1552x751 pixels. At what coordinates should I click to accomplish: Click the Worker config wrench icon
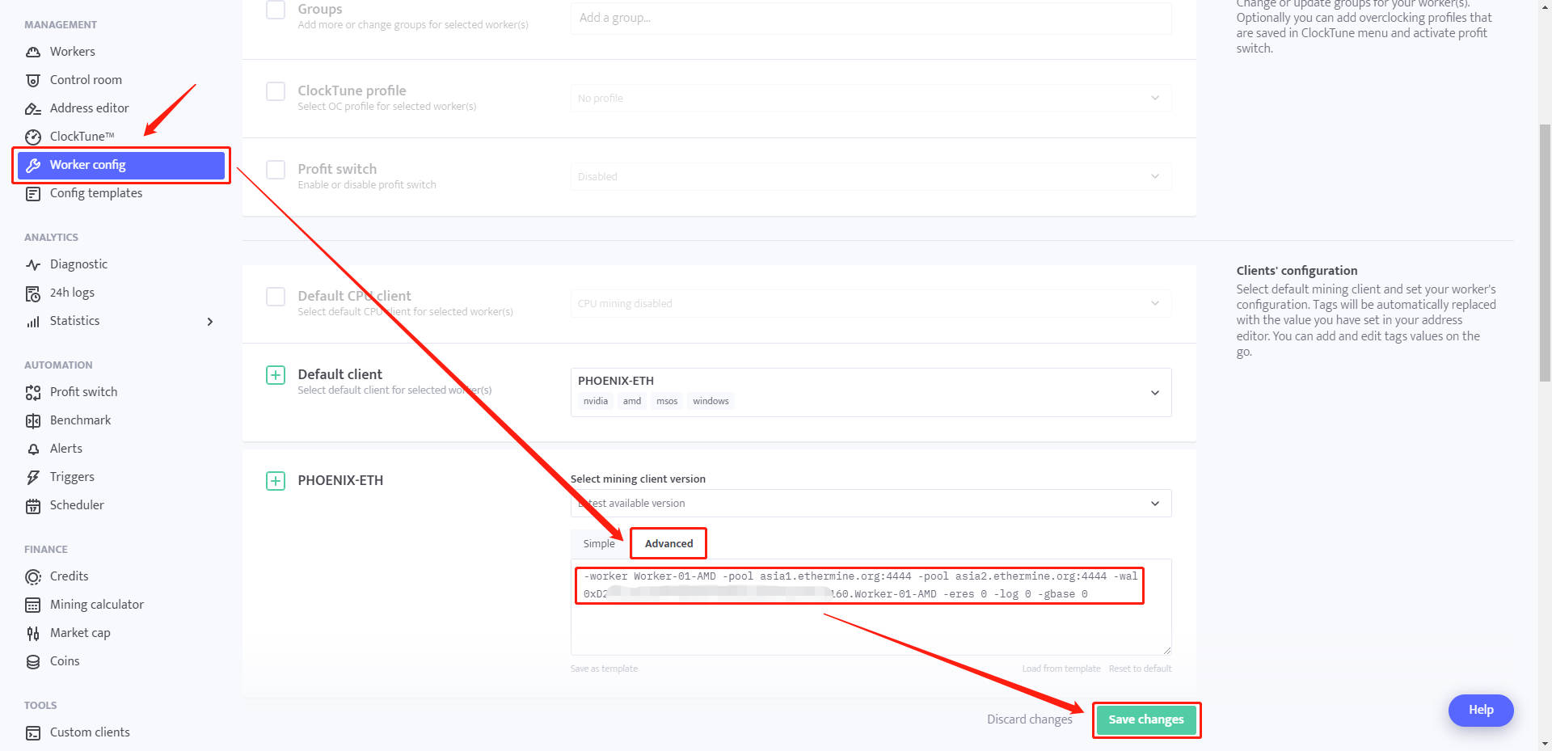tap(33, 165)
